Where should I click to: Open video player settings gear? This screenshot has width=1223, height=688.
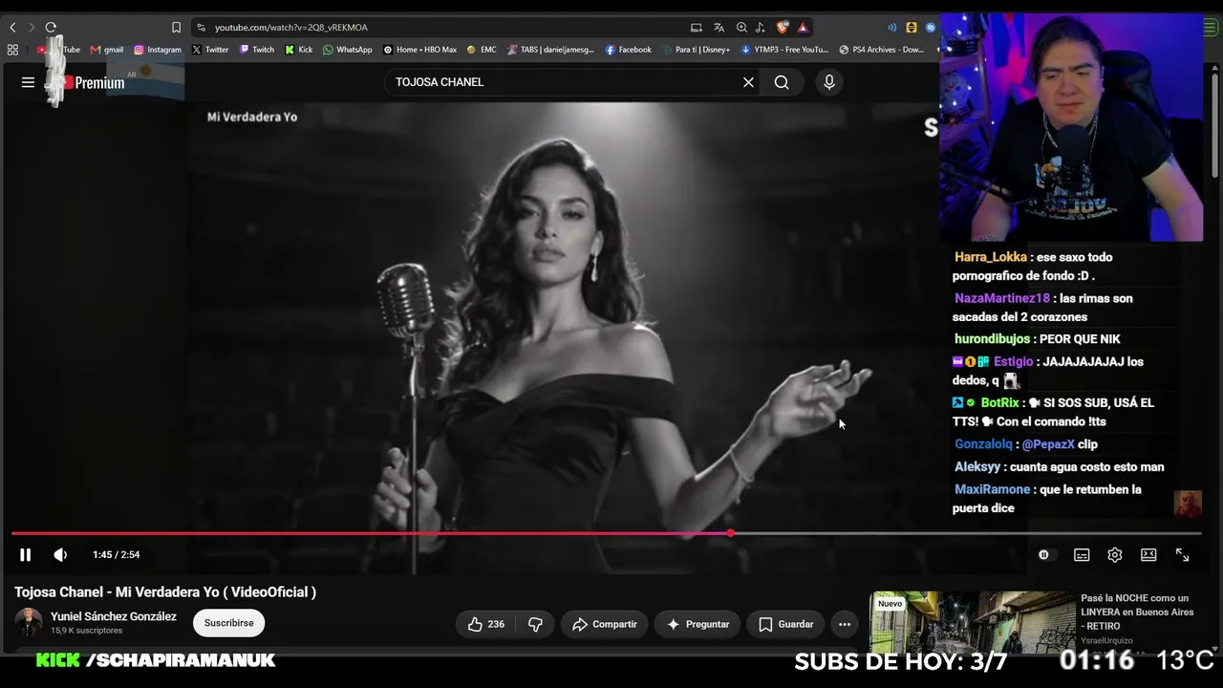[1115, 554]
